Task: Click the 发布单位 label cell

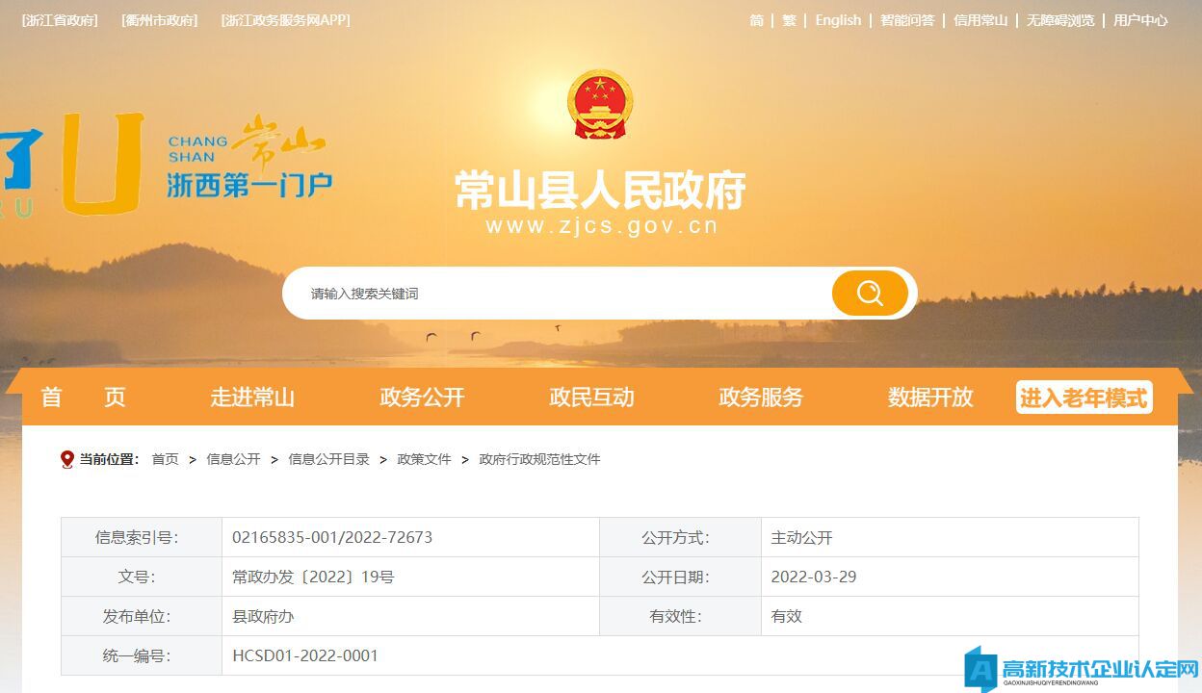Action: [142, 616]
